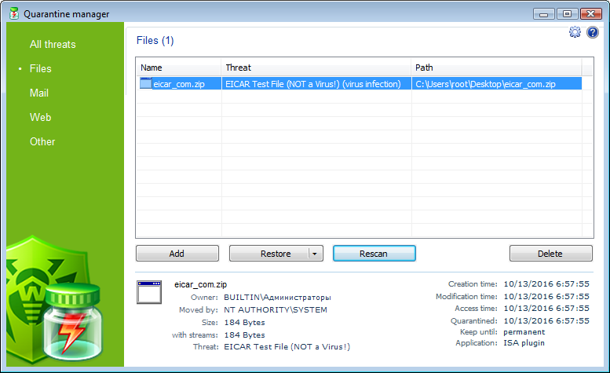Click the Add button

point(177,254)
